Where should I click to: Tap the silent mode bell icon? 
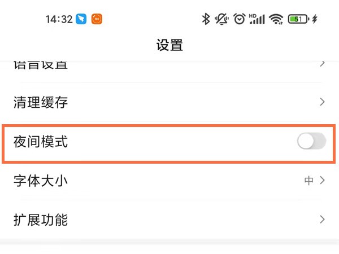coord(223,19)
